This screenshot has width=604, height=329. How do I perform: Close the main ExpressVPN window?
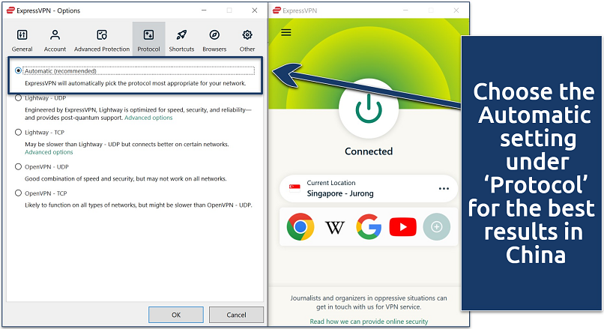(456, 10)
